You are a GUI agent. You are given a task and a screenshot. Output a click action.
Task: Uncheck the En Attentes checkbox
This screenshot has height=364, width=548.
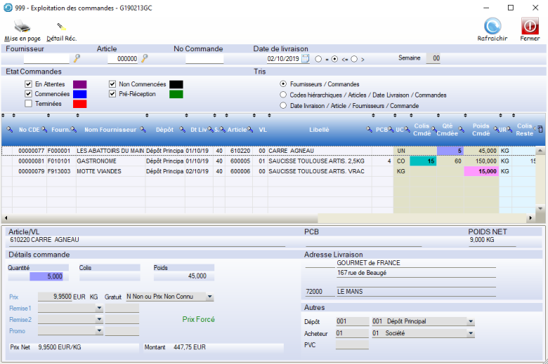pos(28,84)
